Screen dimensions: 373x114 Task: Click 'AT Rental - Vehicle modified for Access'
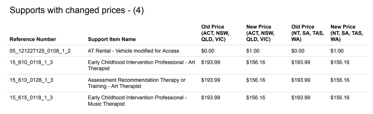coord(134,51)
